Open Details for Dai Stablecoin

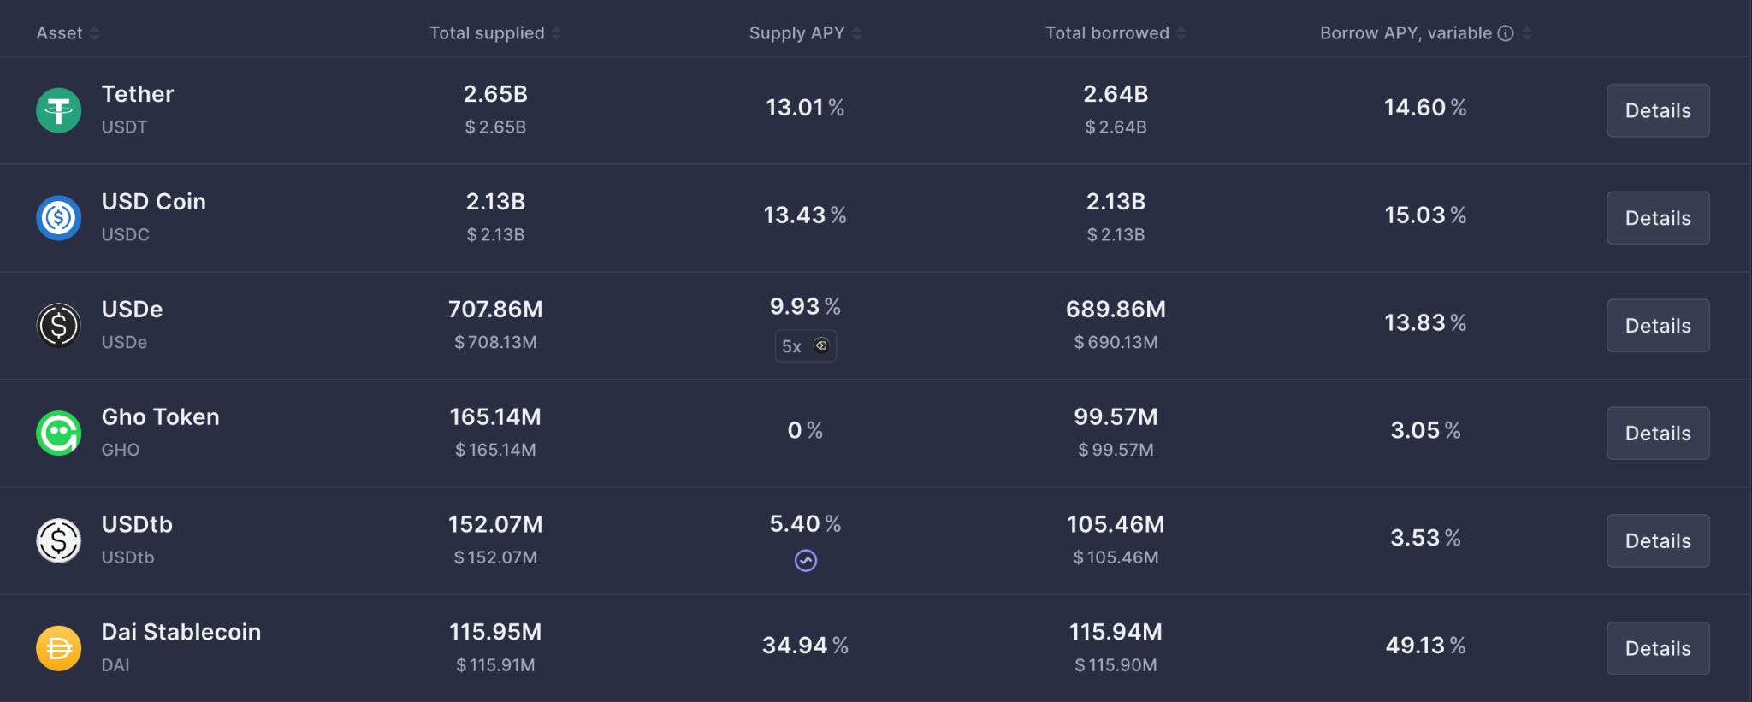point(1658,649)
